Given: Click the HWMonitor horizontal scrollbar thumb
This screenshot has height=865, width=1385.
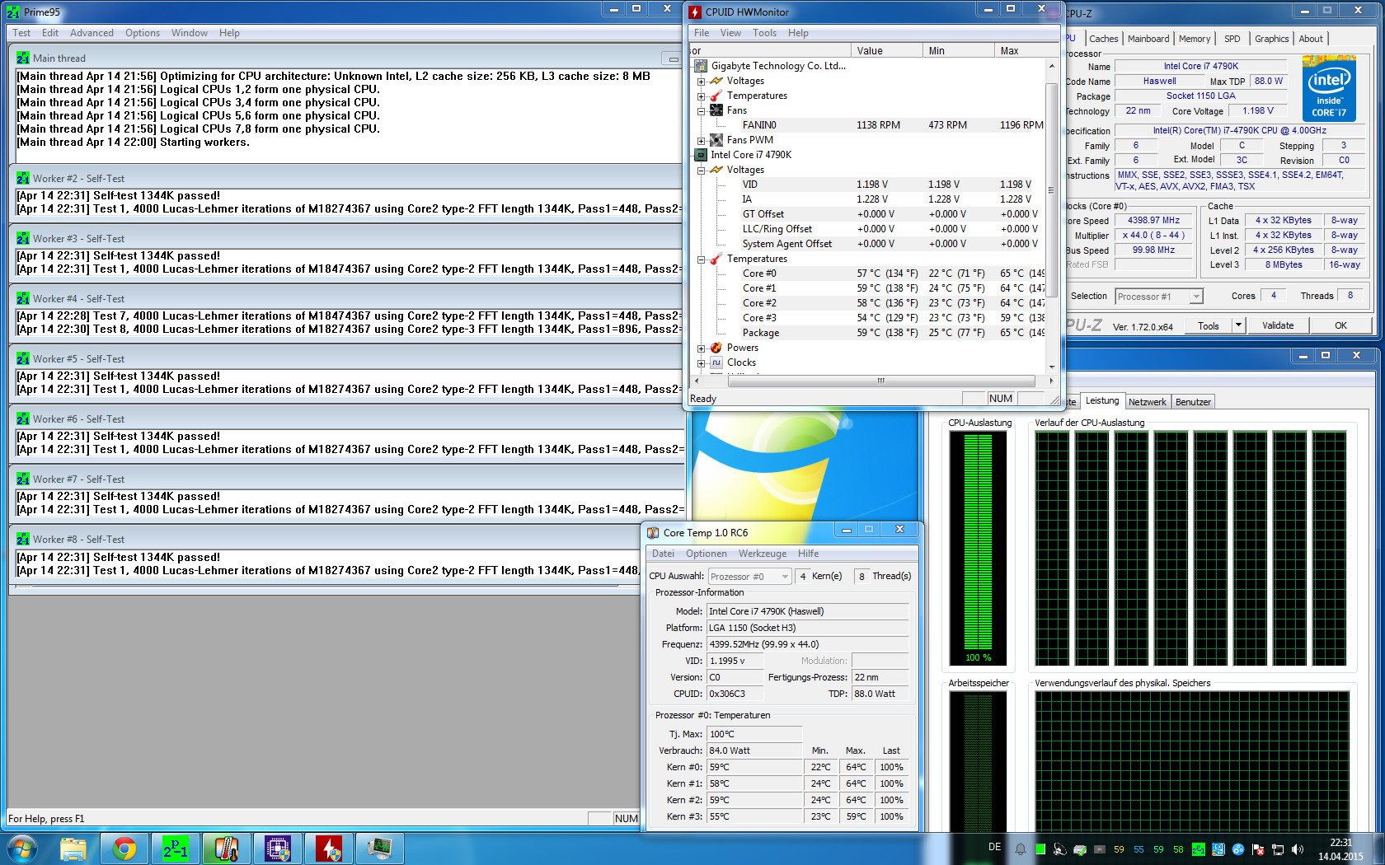Looking at the screenshot, I should (881, 381).
